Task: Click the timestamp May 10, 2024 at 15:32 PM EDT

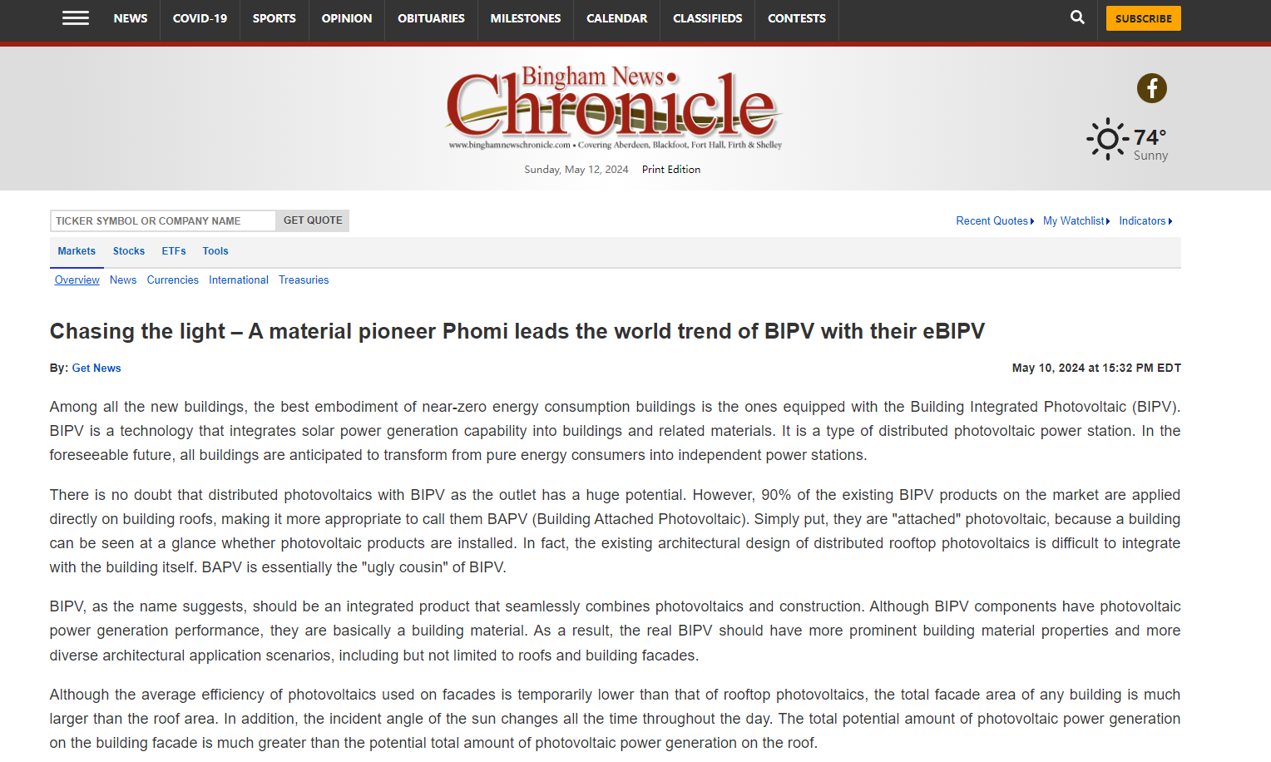Action: click(x=1096, y=368)
